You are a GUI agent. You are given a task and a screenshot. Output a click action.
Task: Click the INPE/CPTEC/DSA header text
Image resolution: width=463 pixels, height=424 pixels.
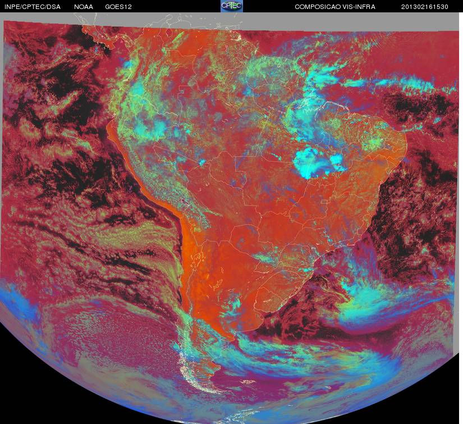click(33, 7)
